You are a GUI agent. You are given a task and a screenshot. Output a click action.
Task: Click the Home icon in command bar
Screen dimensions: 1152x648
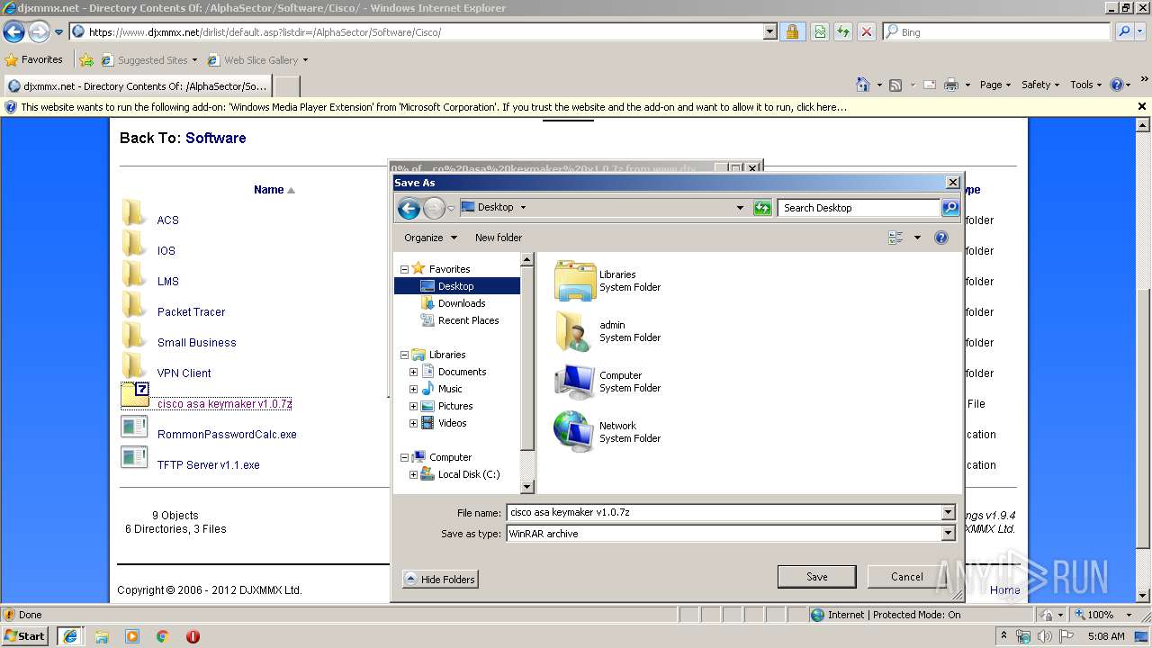coord(863,85)
